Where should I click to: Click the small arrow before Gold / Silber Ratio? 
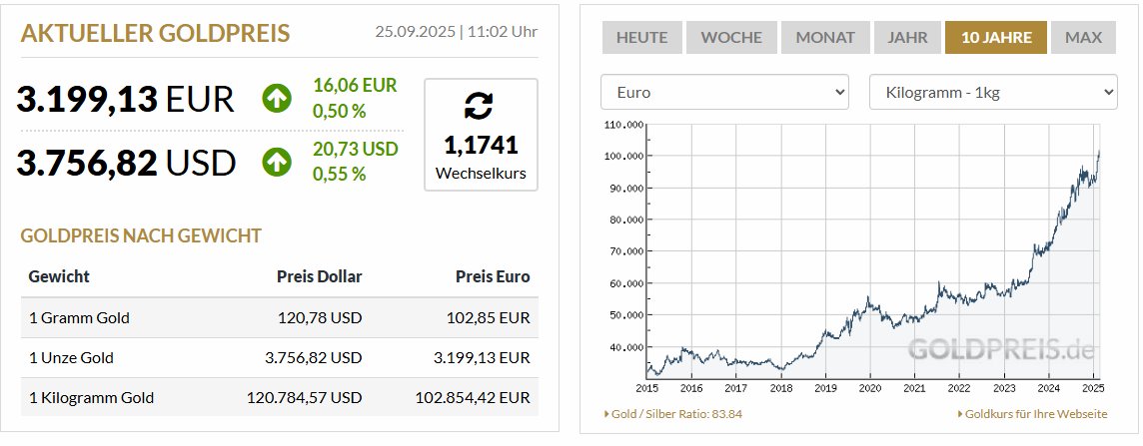pos(606,414)
